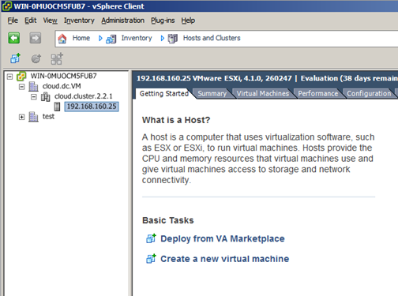
Task: Click the vCenter server icon in tree
Action: pyautogui.click(x=21, y=77)
